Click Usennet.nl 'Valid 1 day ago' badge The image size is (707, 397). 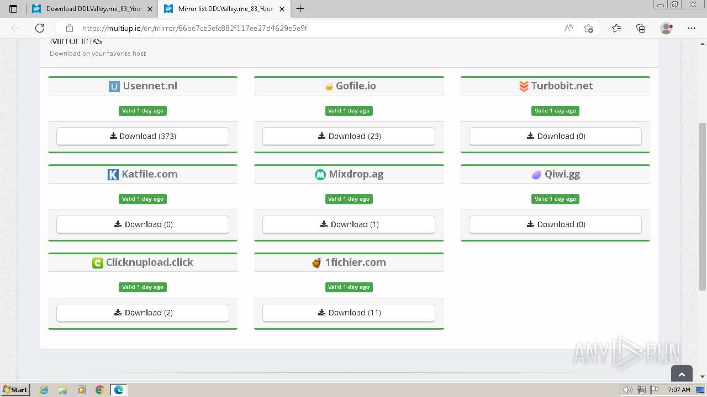(x=143, y=111)
